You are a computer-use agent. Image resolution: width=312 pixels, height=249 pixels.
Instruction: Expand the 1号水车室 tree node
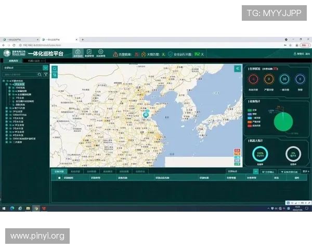[x=7, y=118]
